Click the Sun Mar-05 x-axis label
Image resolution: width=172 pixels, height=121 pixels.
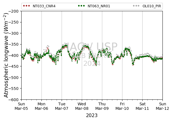tap(21, 106)
